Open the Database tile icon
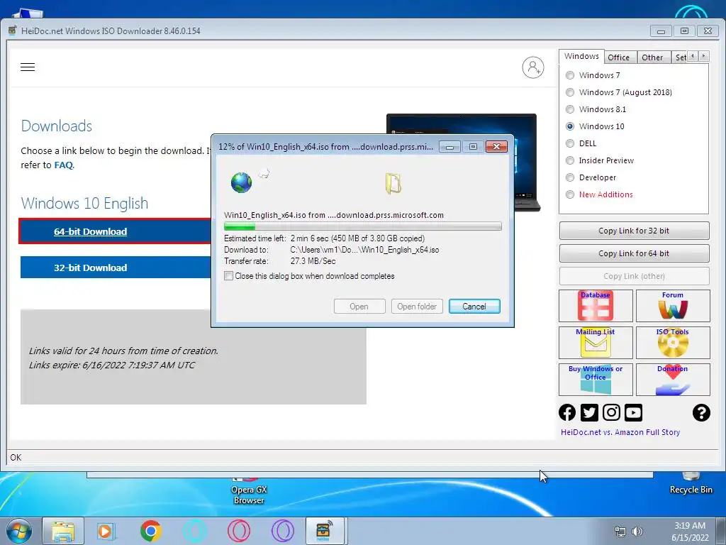 click(x=596, y=306)
